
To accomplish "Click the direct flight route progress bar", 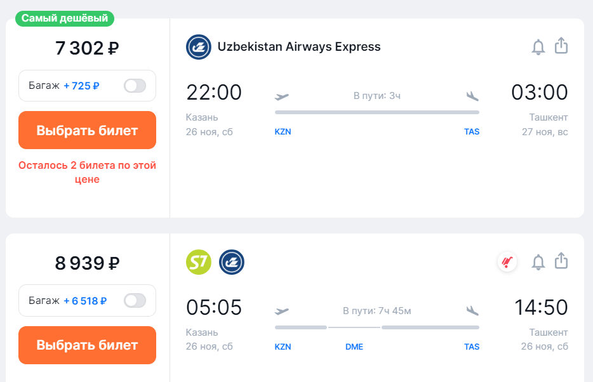I will click(377, 112).
